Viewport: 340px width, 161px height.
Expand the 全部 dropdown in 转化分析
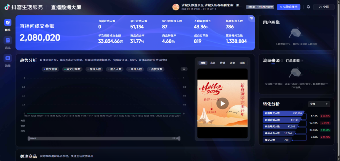[x=319, y=104]
